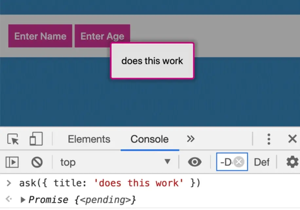The width and height of the screenshot is (300, 210).
Task: Switch to the Elements tab
Action: click(89, 139)
